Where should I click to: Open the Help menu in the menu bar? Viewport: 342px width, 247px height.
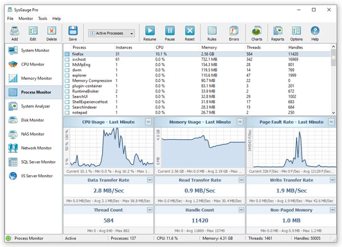(x=56, y=19)
